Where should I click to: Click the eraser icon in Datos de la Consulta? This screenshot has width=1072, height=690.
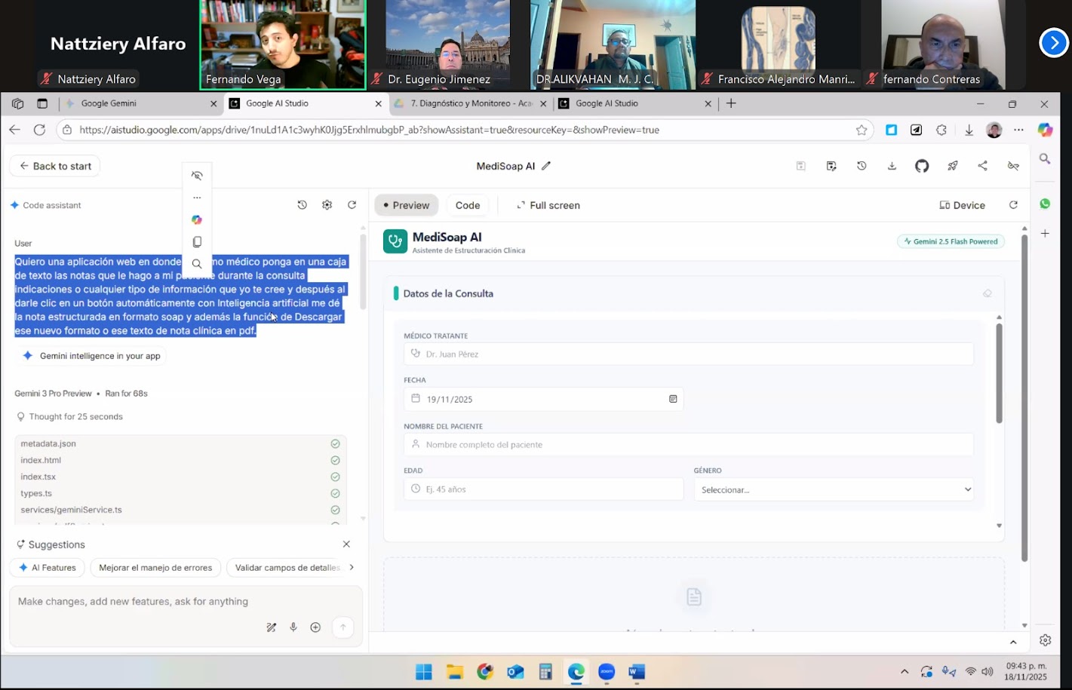coord(987,293)
